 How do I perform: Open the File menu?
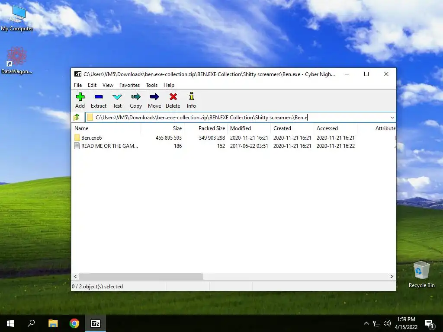[78, 85]
